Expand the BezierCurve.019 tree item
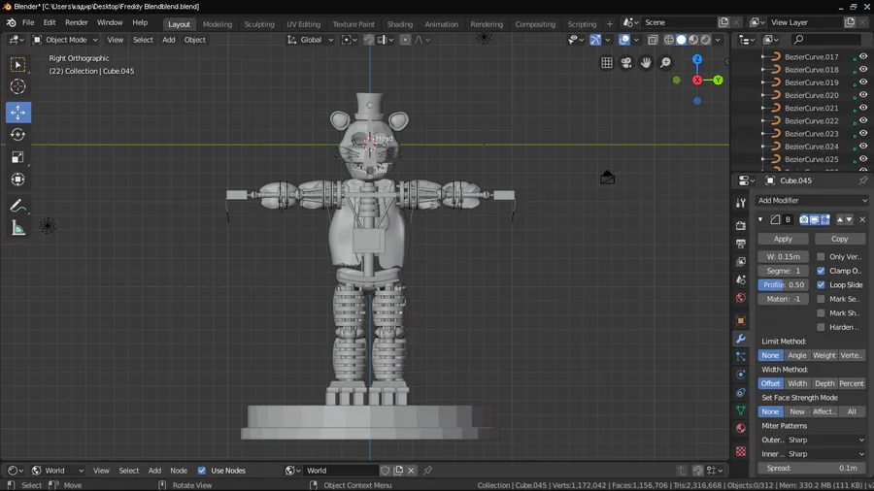Image resolution: width=874 pixels, height=491 pixels. pos(763,82)
